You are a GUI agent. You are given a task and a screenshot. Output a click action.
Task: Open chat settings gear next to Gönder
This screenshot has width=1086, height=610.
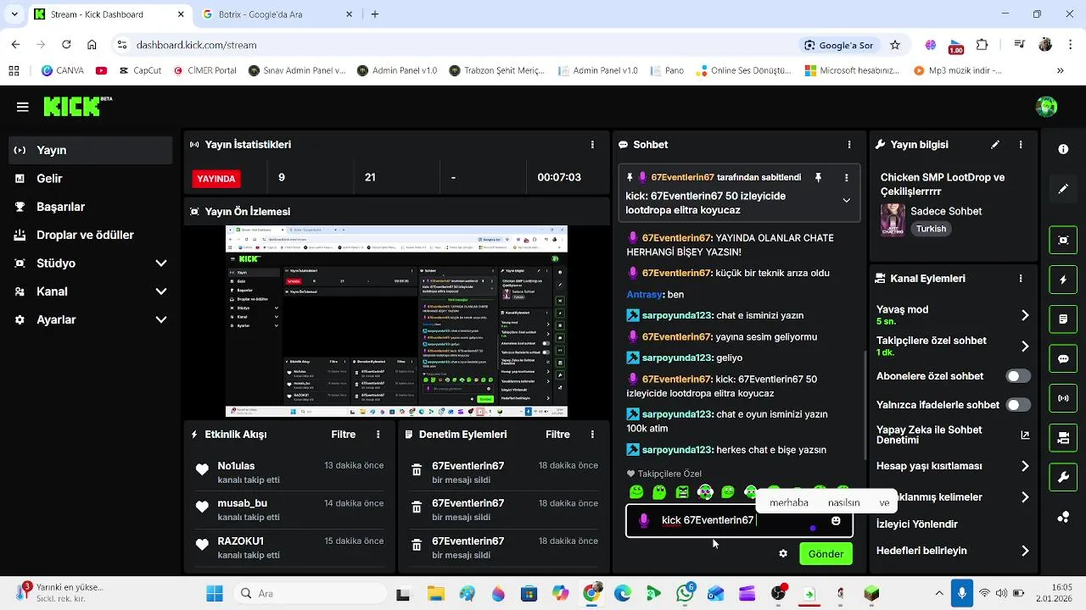point(783,554)
